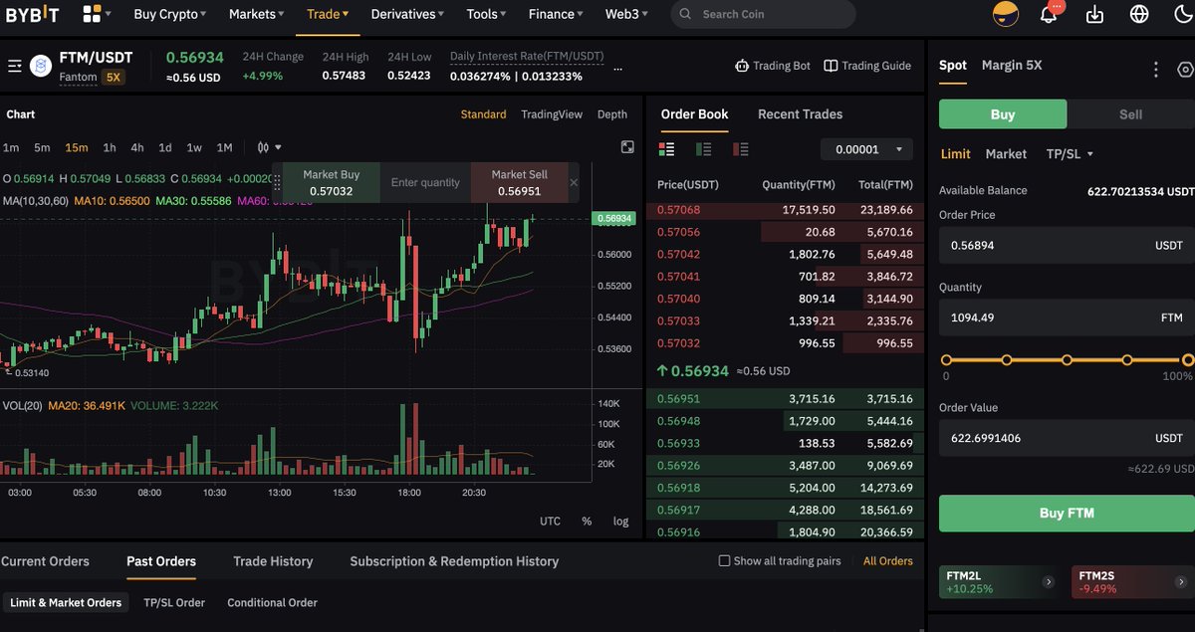This screenshot has height=632, width=1195.
Task: Open the candlestick chart type selector
Action: click(269, 147)
